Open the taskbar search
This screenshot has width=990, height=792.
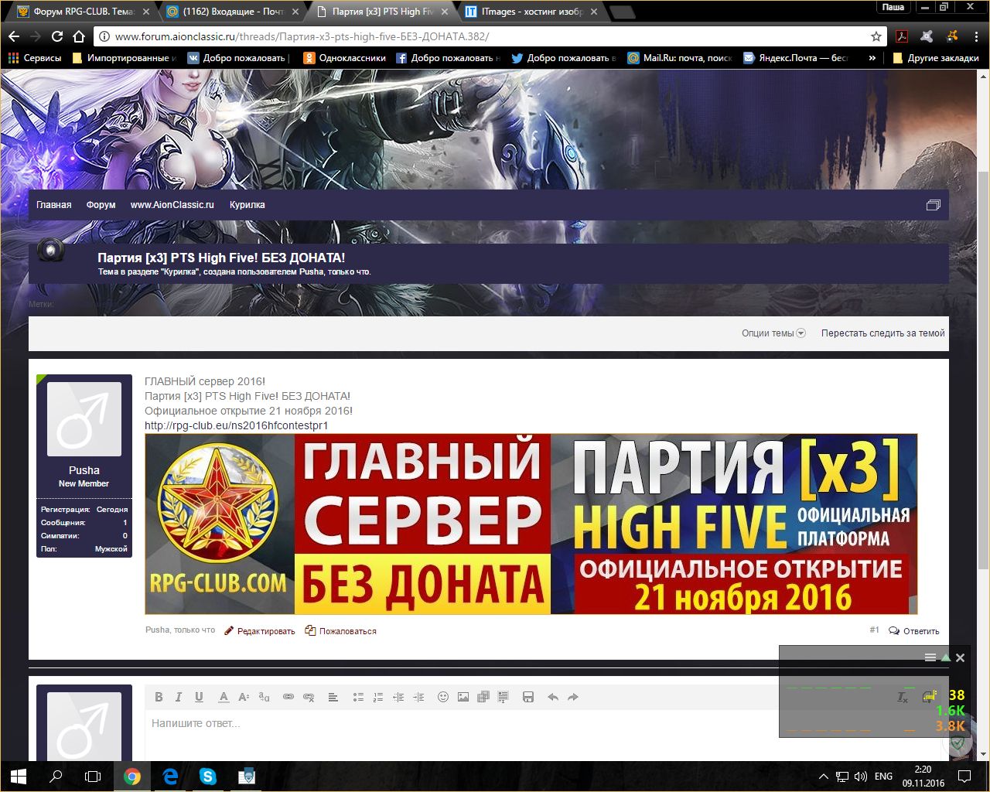56,776
